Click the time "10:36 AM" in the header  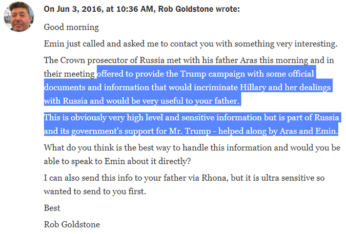click(135, 9)
